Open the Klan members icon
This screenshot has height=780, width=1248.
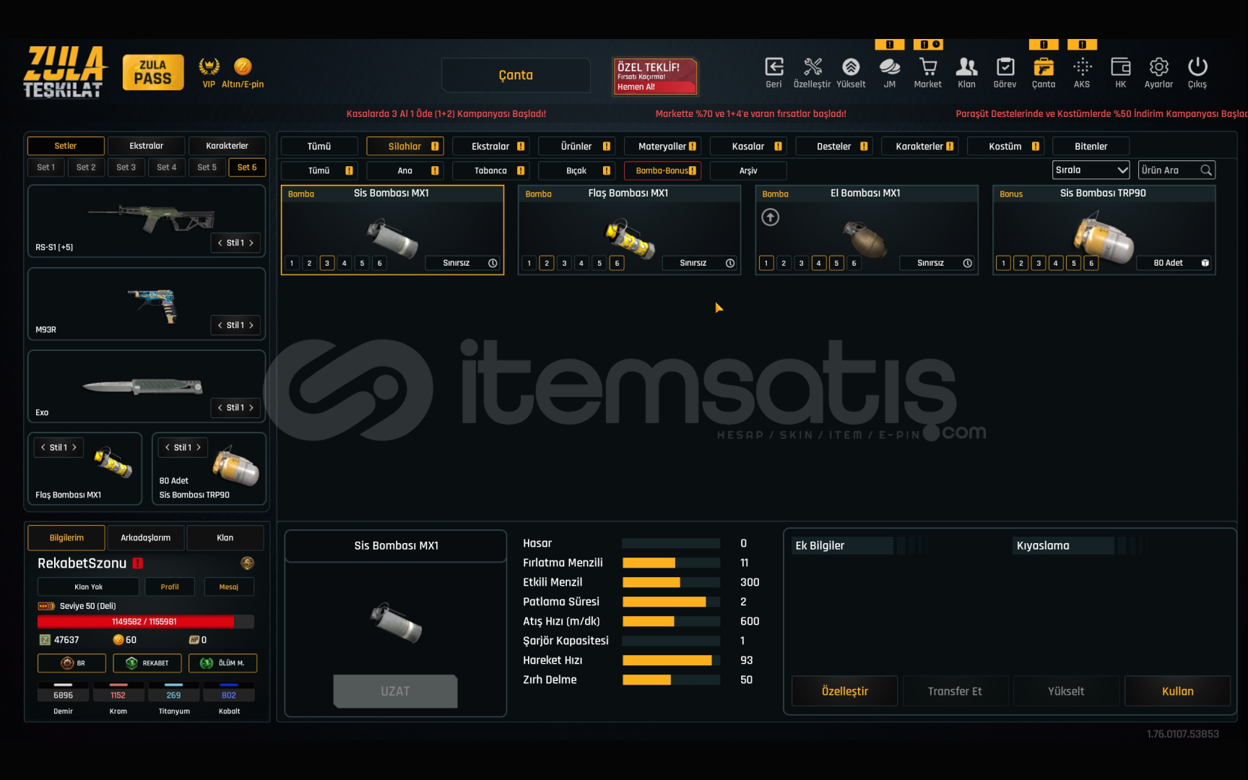tap(966, 67)
